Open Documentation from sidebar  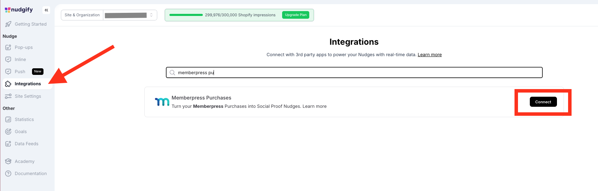point(31,174)
